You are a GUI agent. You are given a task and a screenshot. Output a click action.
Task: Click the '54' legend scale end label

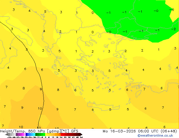click(81, 137)
